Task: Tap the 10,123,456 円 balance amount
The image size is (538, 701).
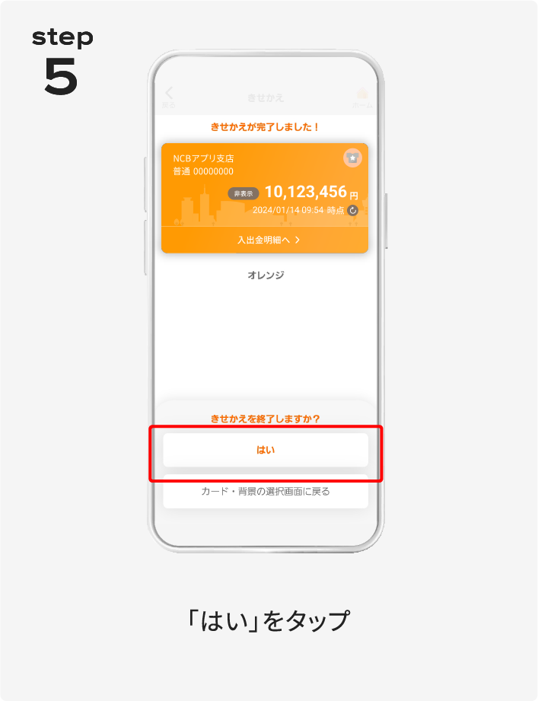Action: click(311, 192)
